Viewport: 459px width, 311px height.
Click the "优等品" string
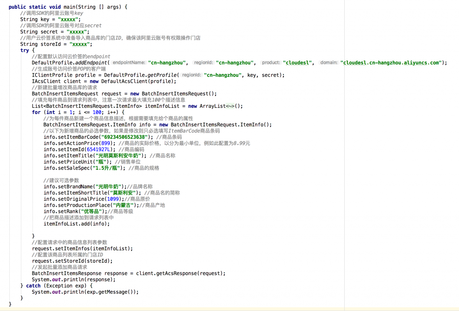tap(91, 211)
